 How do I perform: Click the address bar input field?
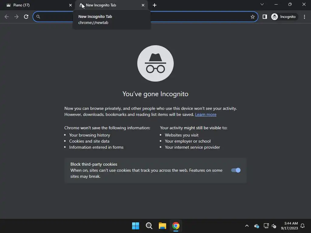(x=145, y=17)
